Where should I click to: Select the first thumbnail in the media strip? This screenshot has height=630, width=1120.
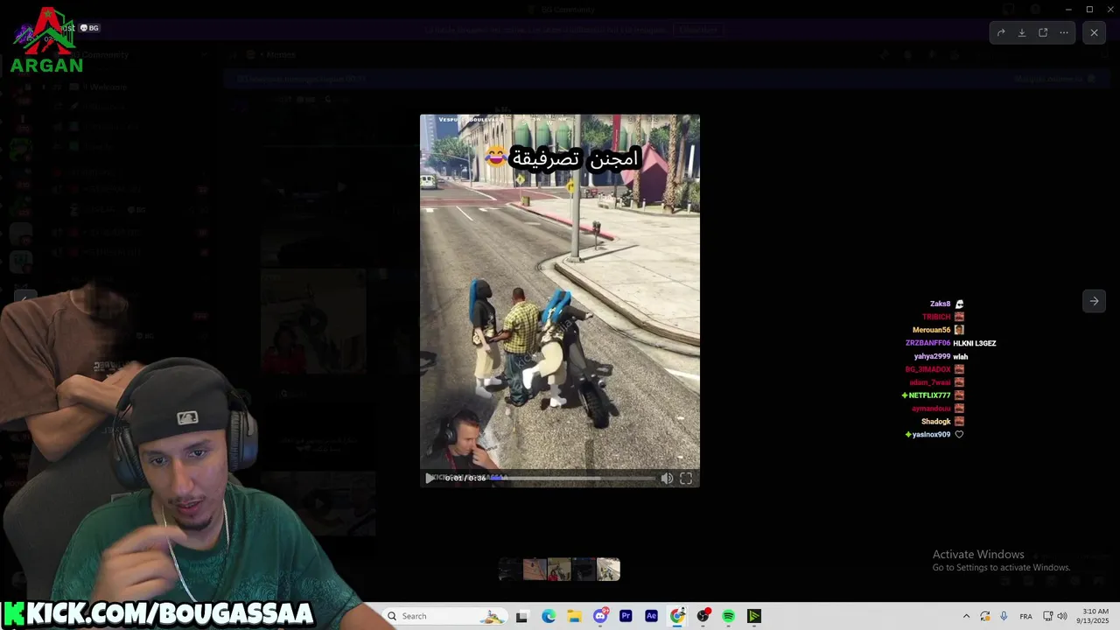click(x=510, y=570)
